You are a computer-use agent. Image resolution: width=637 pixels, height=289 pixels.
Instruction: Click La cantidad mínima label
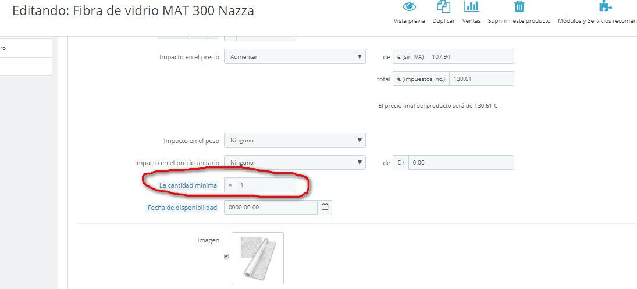click(188, 185)
